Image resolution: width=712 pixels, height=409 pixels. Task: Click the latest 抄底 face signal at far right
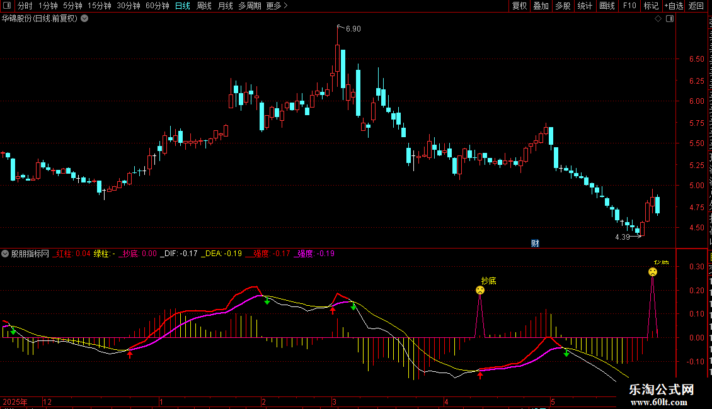pos(653,272)
